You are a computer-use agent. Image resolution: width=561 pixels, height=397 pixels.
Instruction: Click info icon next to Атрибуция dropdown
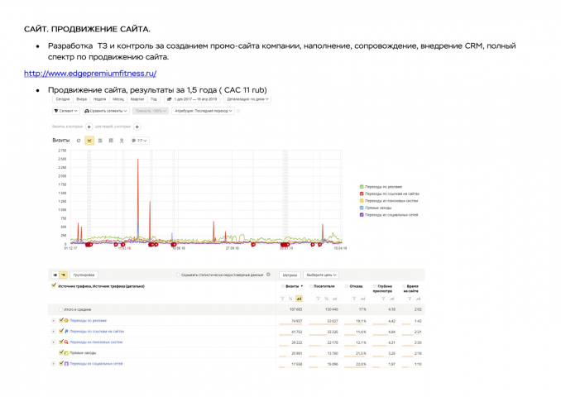(238, 111)
